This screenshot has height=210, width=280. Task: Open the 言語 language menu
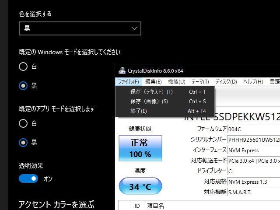click(275, 82)
